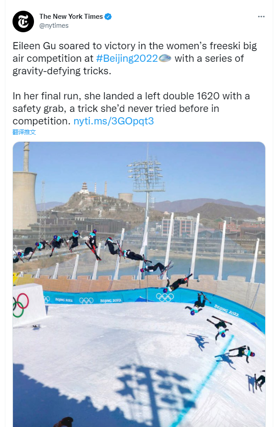This screenshot has width=279, height=427.
Task: Click the skier's shadow on the snow
Action: (x=199, y=341)
